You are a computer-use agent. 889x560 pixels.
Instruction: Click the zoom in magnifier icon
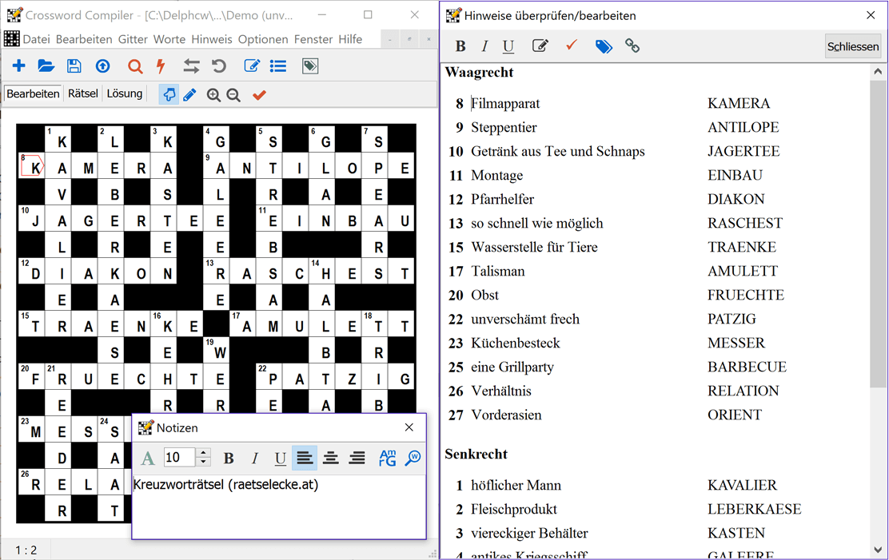click(213, 95)
